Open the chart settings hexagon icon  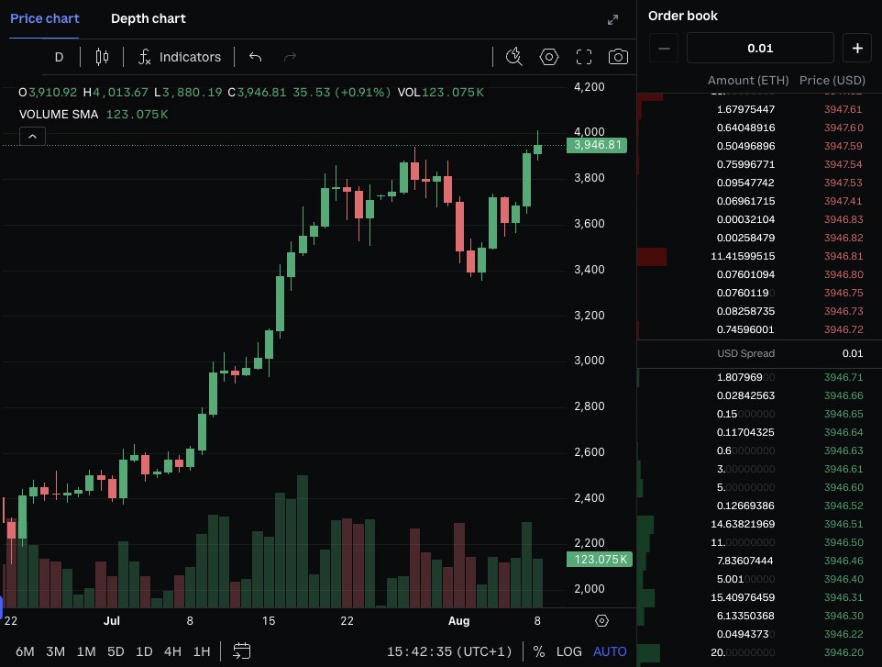pyautogui.click(x=548, y=57)
